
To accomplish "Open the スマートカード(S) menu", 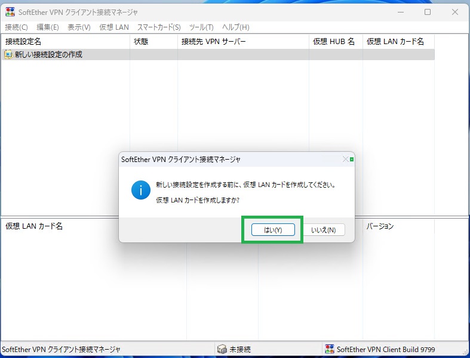I will (159, 27).
